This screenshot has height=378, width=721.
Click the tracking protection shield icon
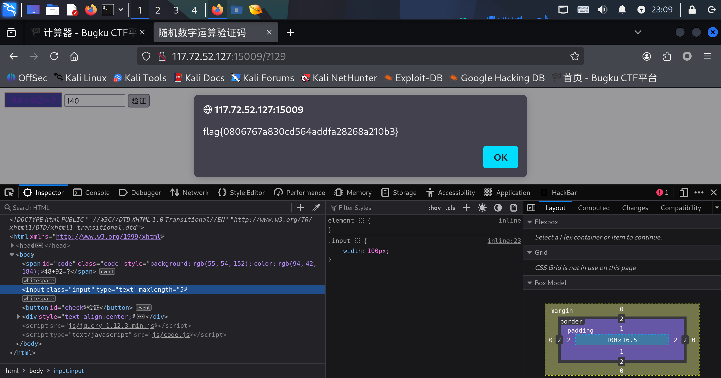[x=146, y=56]
